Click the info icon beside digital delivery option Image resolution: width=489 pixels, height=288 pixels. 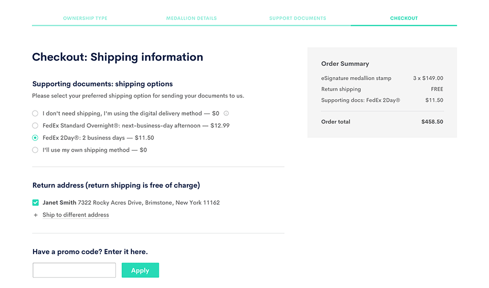click(226, 114)
